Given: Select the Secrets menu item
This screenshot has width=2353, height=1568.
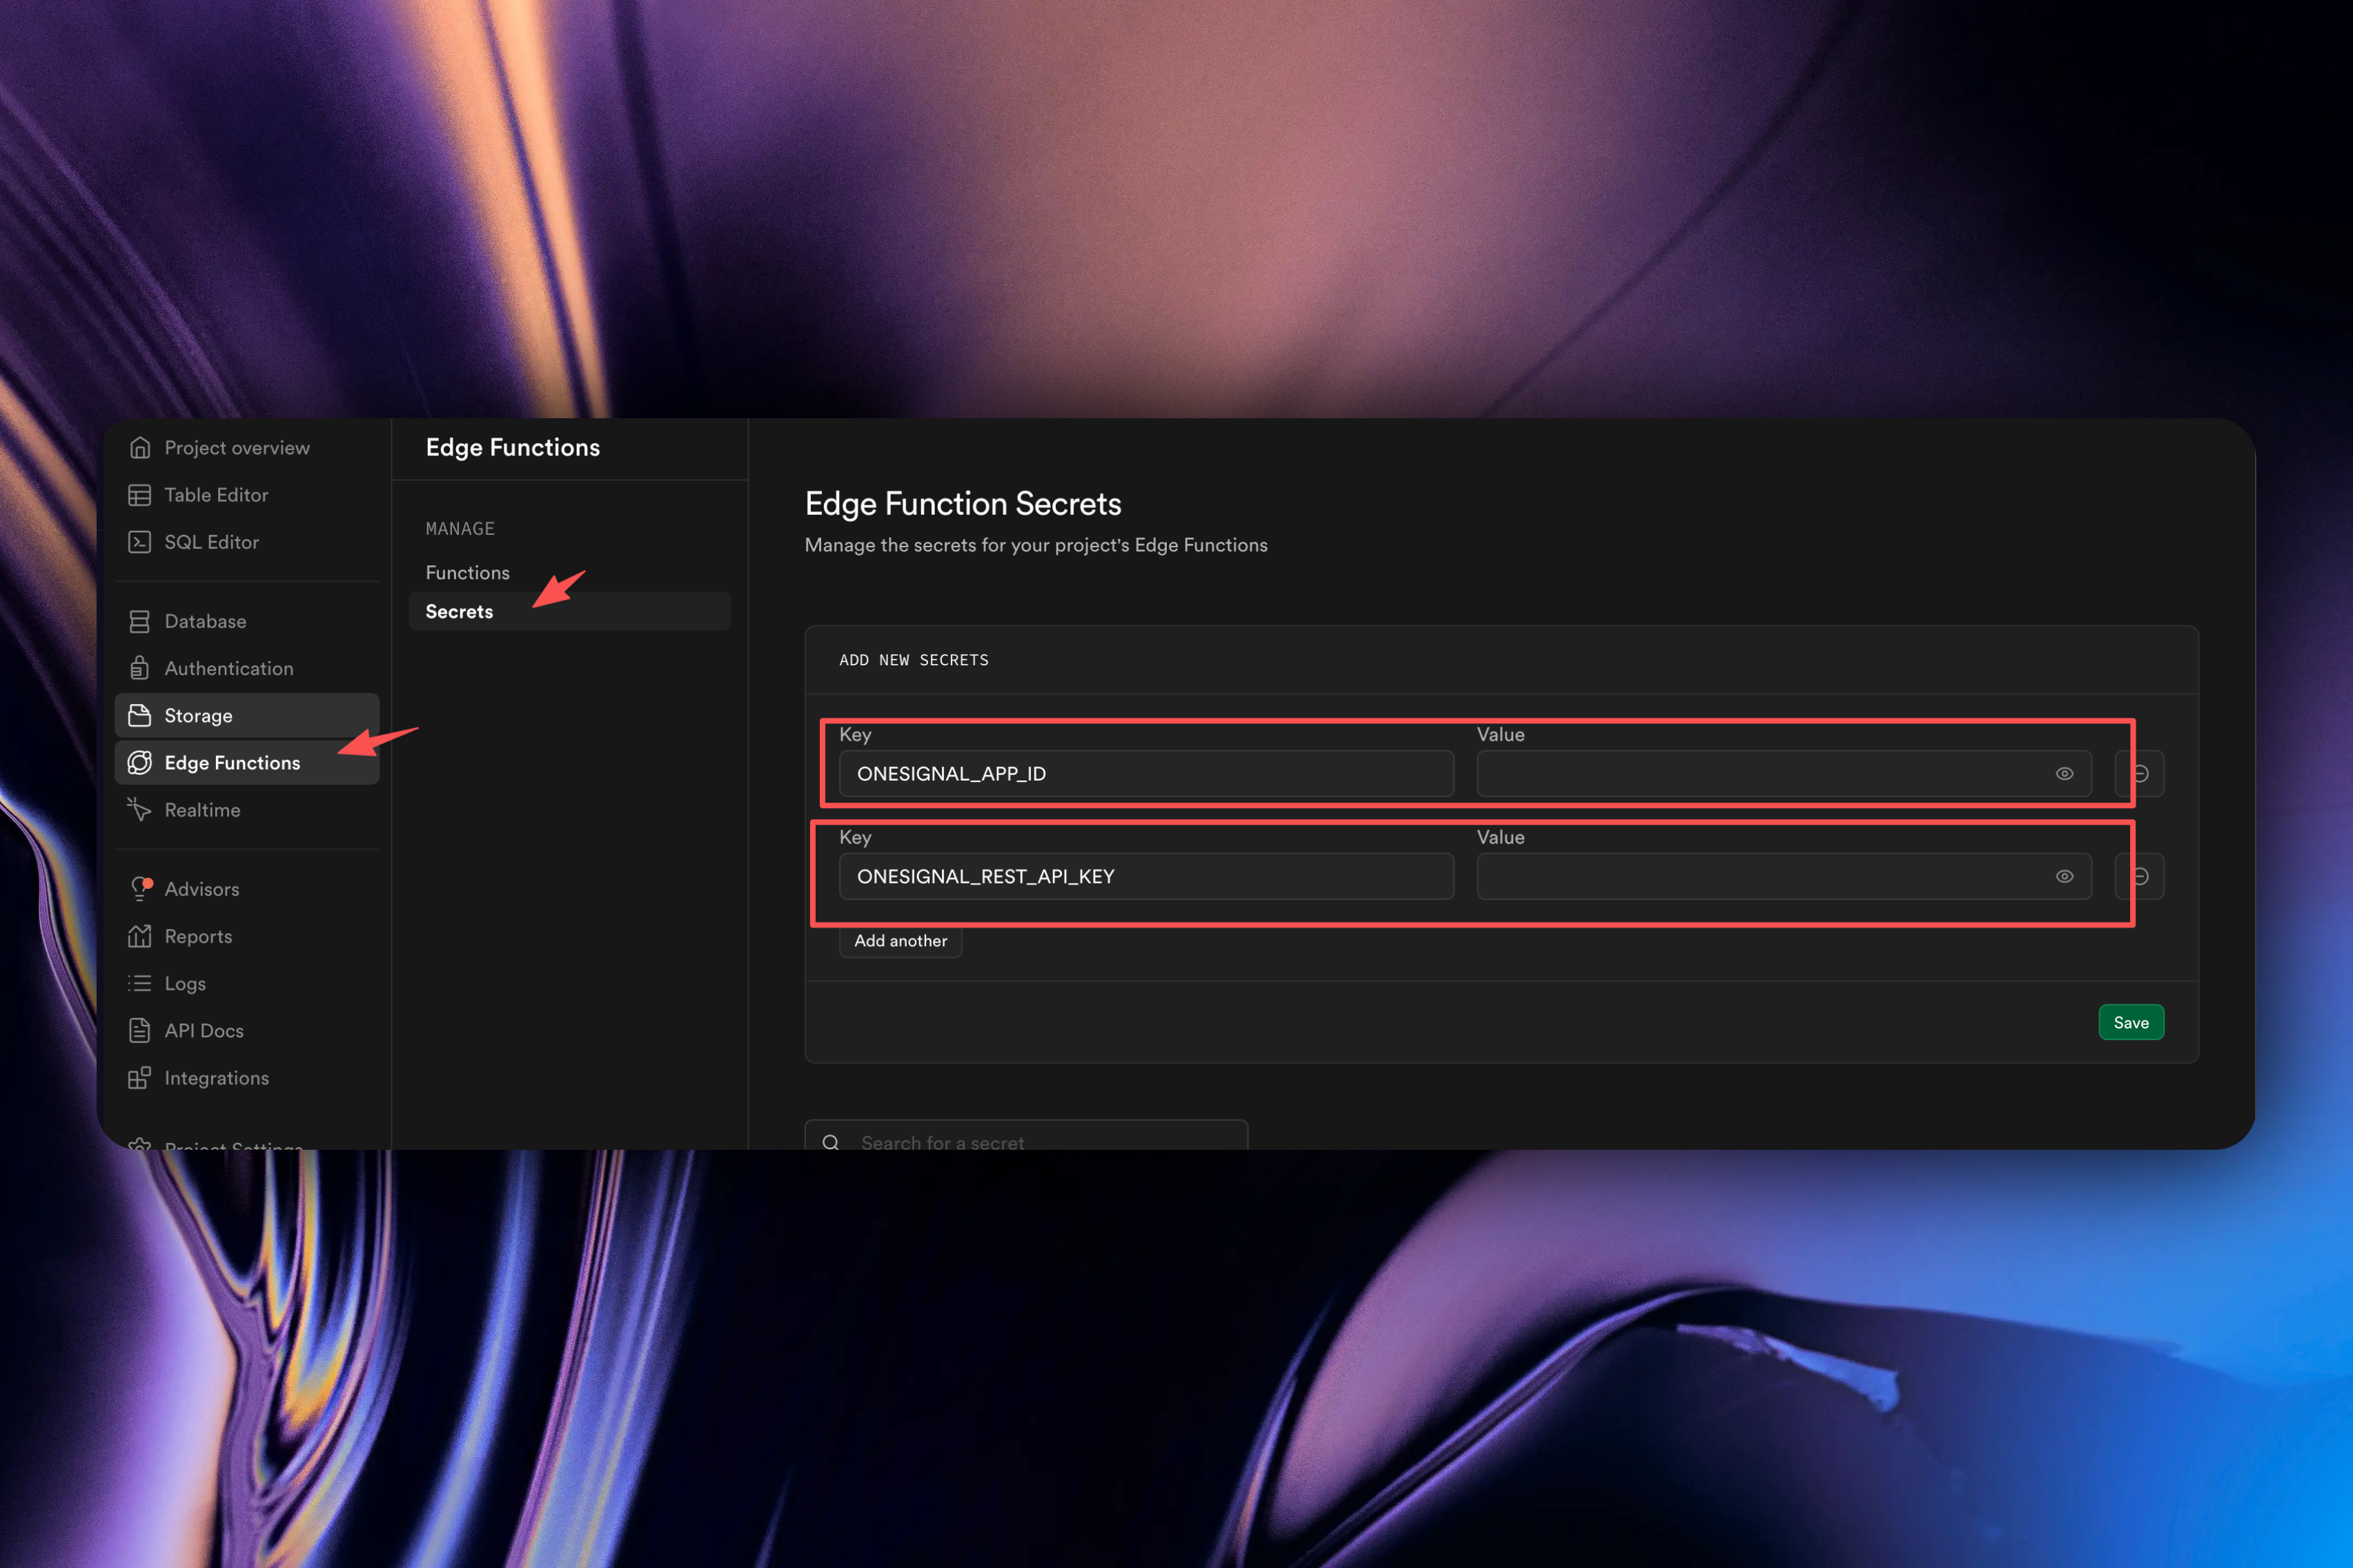Looking at the screenshot, I should (x=460, y=612).
